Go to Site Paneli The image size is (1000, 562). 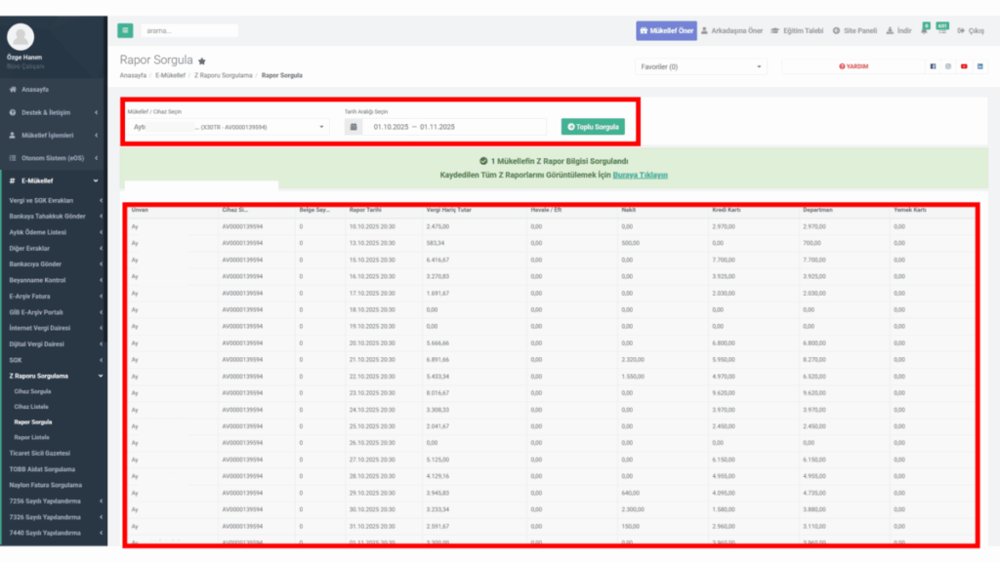point(854,30)
